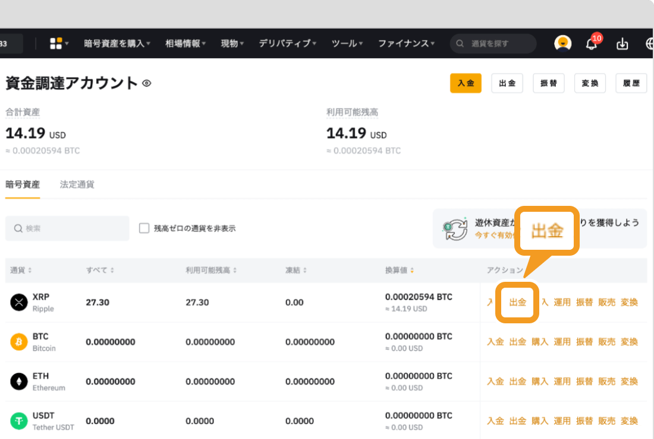Click the magnifier icon in 検索 field
This screenshot has width=654, height=439.
[18, 228]
